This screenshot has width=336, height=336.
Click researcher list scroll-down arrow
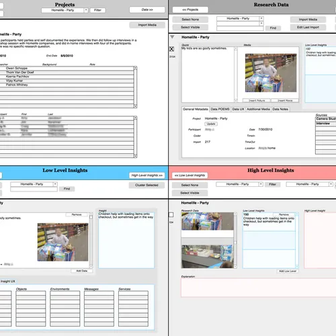tap(135, 106)
